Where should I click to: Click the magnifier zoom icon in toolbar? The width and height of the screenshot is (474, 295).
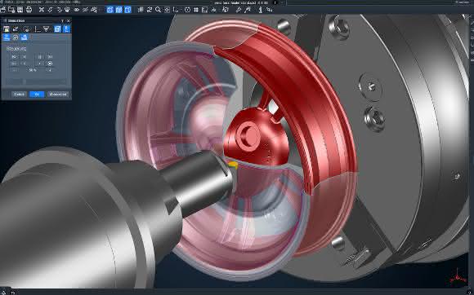click(x=158, y=10)
